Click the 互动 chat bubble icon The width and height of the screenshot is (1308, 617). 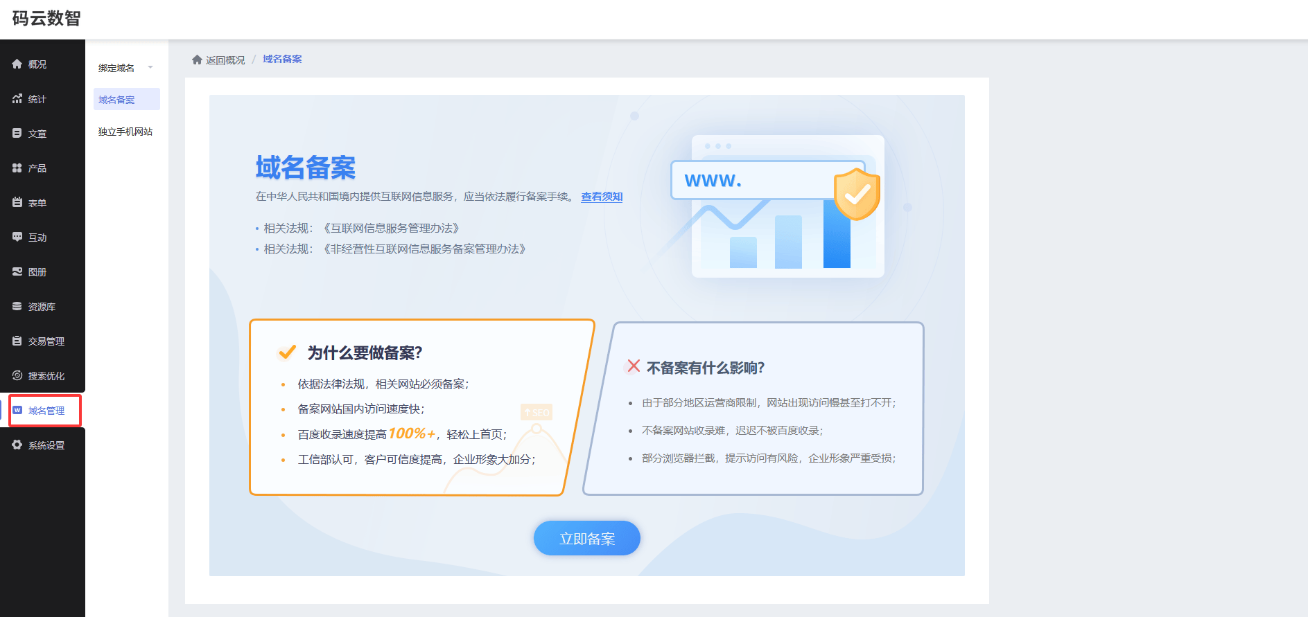tap(17, 237)
